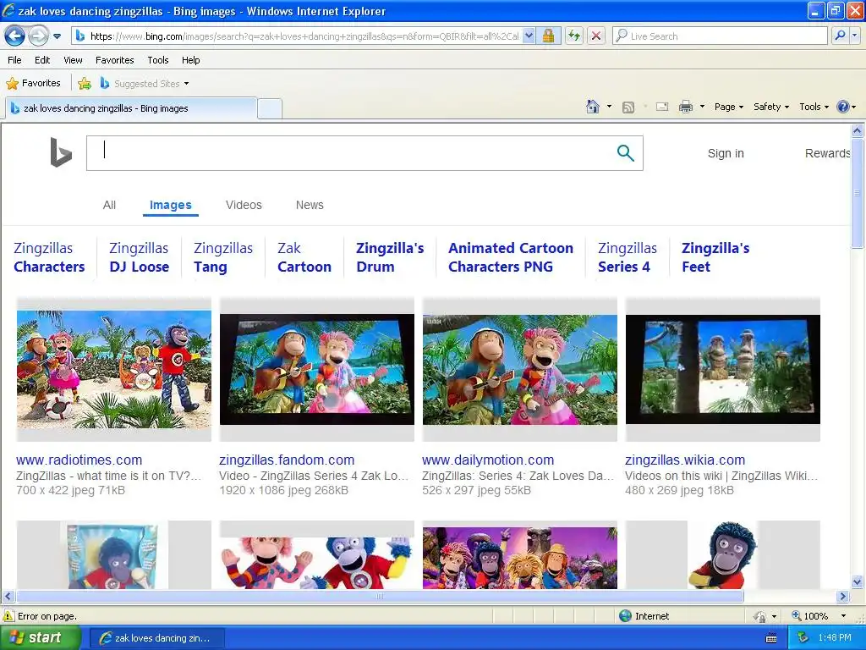
Task: Select the Zingzillas Series 4 suggestion
Action: point(628,257)
